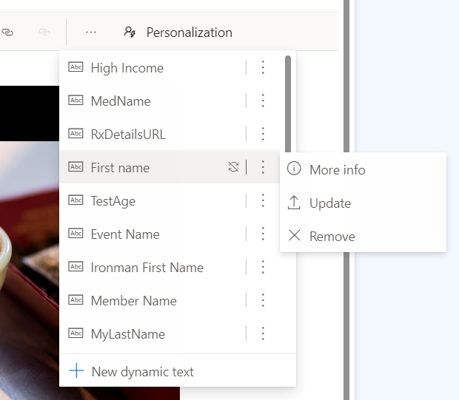Open more options for RxDetailsURL
459x400 pixels.
263,135
